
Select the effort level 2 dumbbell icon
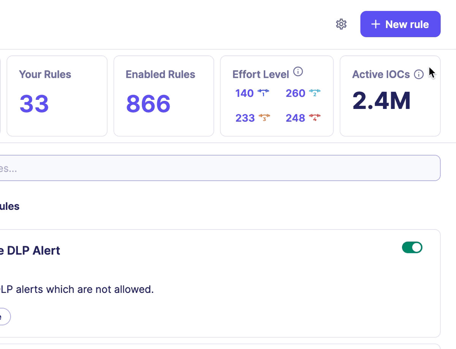pos(314,93)
